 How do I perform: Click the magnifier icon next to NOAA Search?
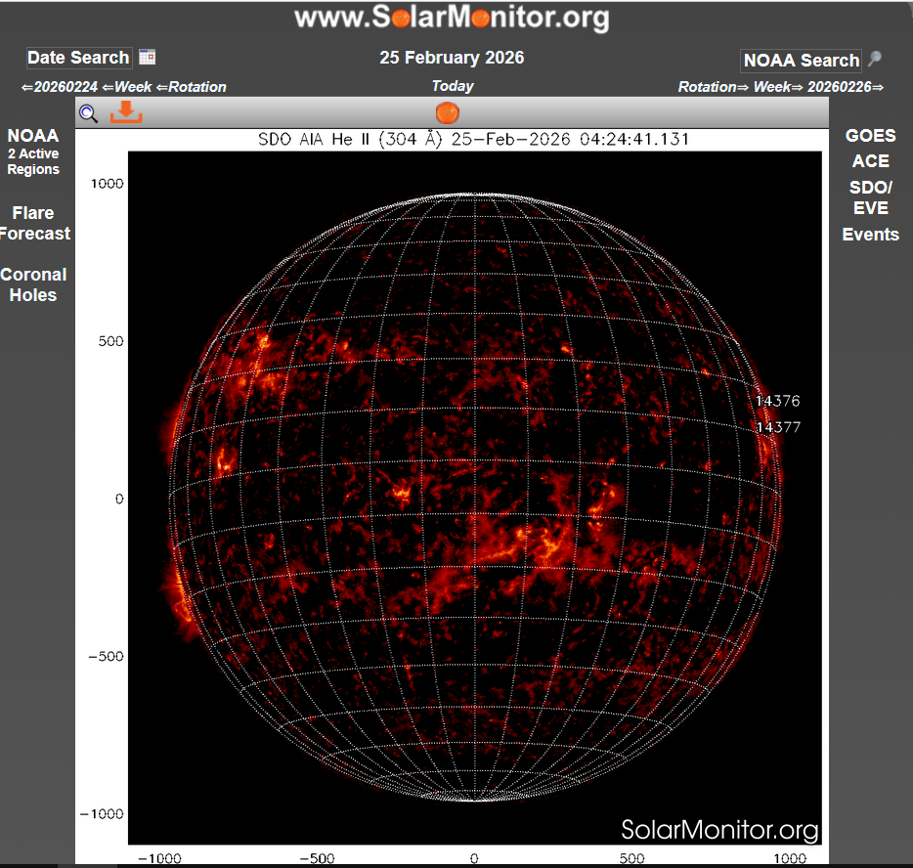coord(875,60)
